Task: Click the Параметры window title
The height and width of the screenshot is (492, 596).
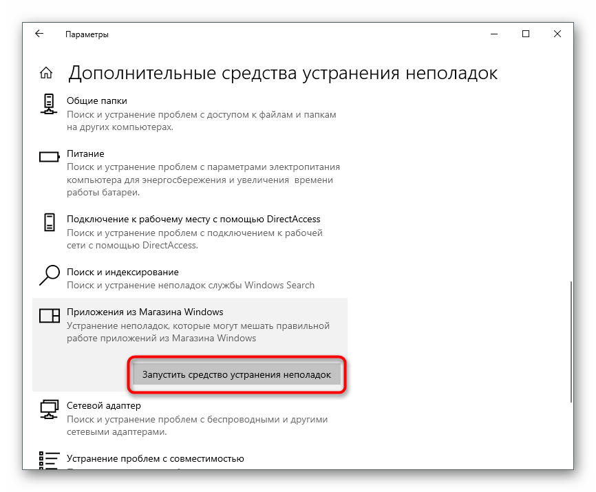Action: [87, 34]
